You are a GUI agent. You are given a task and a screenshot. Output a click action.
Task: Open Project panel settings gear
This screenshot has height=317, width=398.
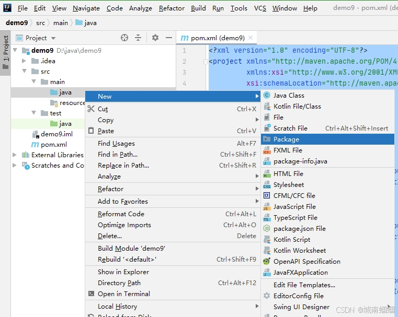click(x=155, y=38)
